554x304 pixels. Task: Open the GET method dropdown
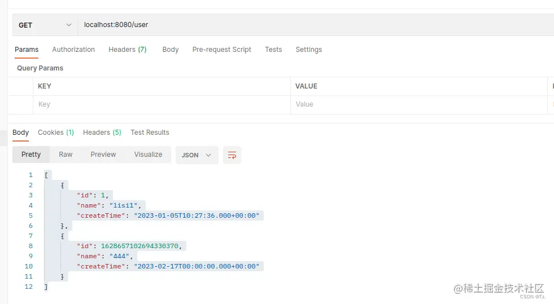pyautogui.click(x=45, y=25)
